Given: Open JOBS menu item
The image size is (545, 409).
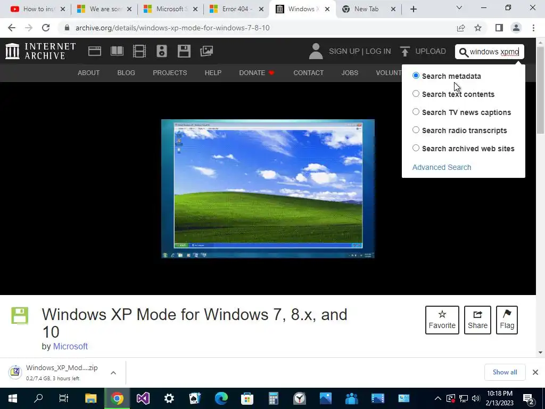Looking at the screenshot, I should pos(350,72).
